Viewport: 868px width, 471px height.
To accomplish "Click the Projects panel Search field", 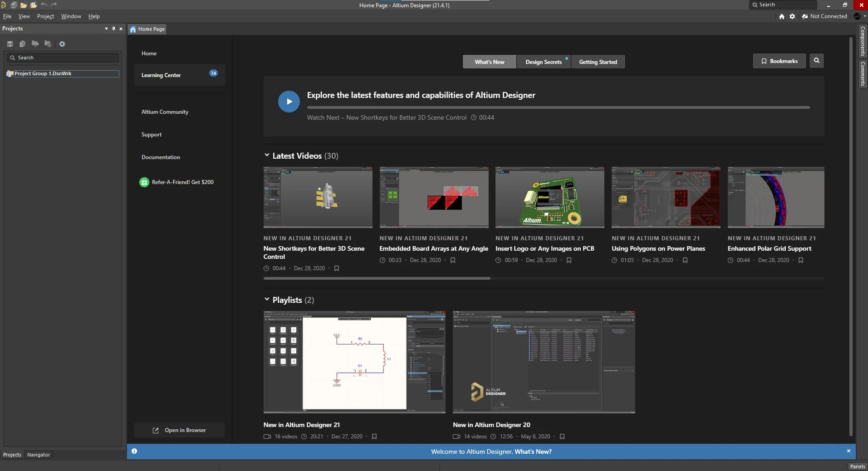I will point(63,58).
